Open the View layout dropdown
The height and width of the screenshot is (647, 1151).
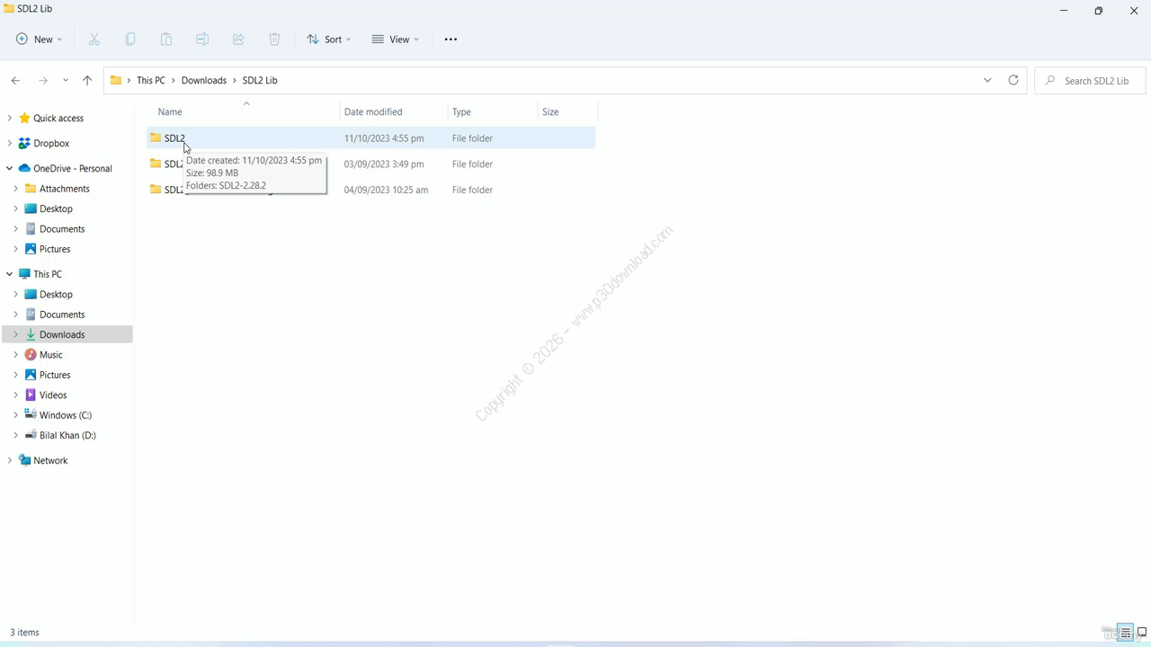tap(395, 40)
